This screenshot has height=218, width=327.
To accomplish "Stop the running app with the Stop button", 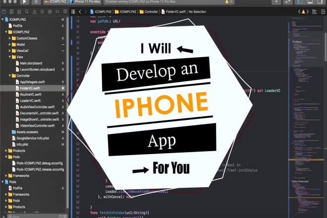I will point(36,2).
